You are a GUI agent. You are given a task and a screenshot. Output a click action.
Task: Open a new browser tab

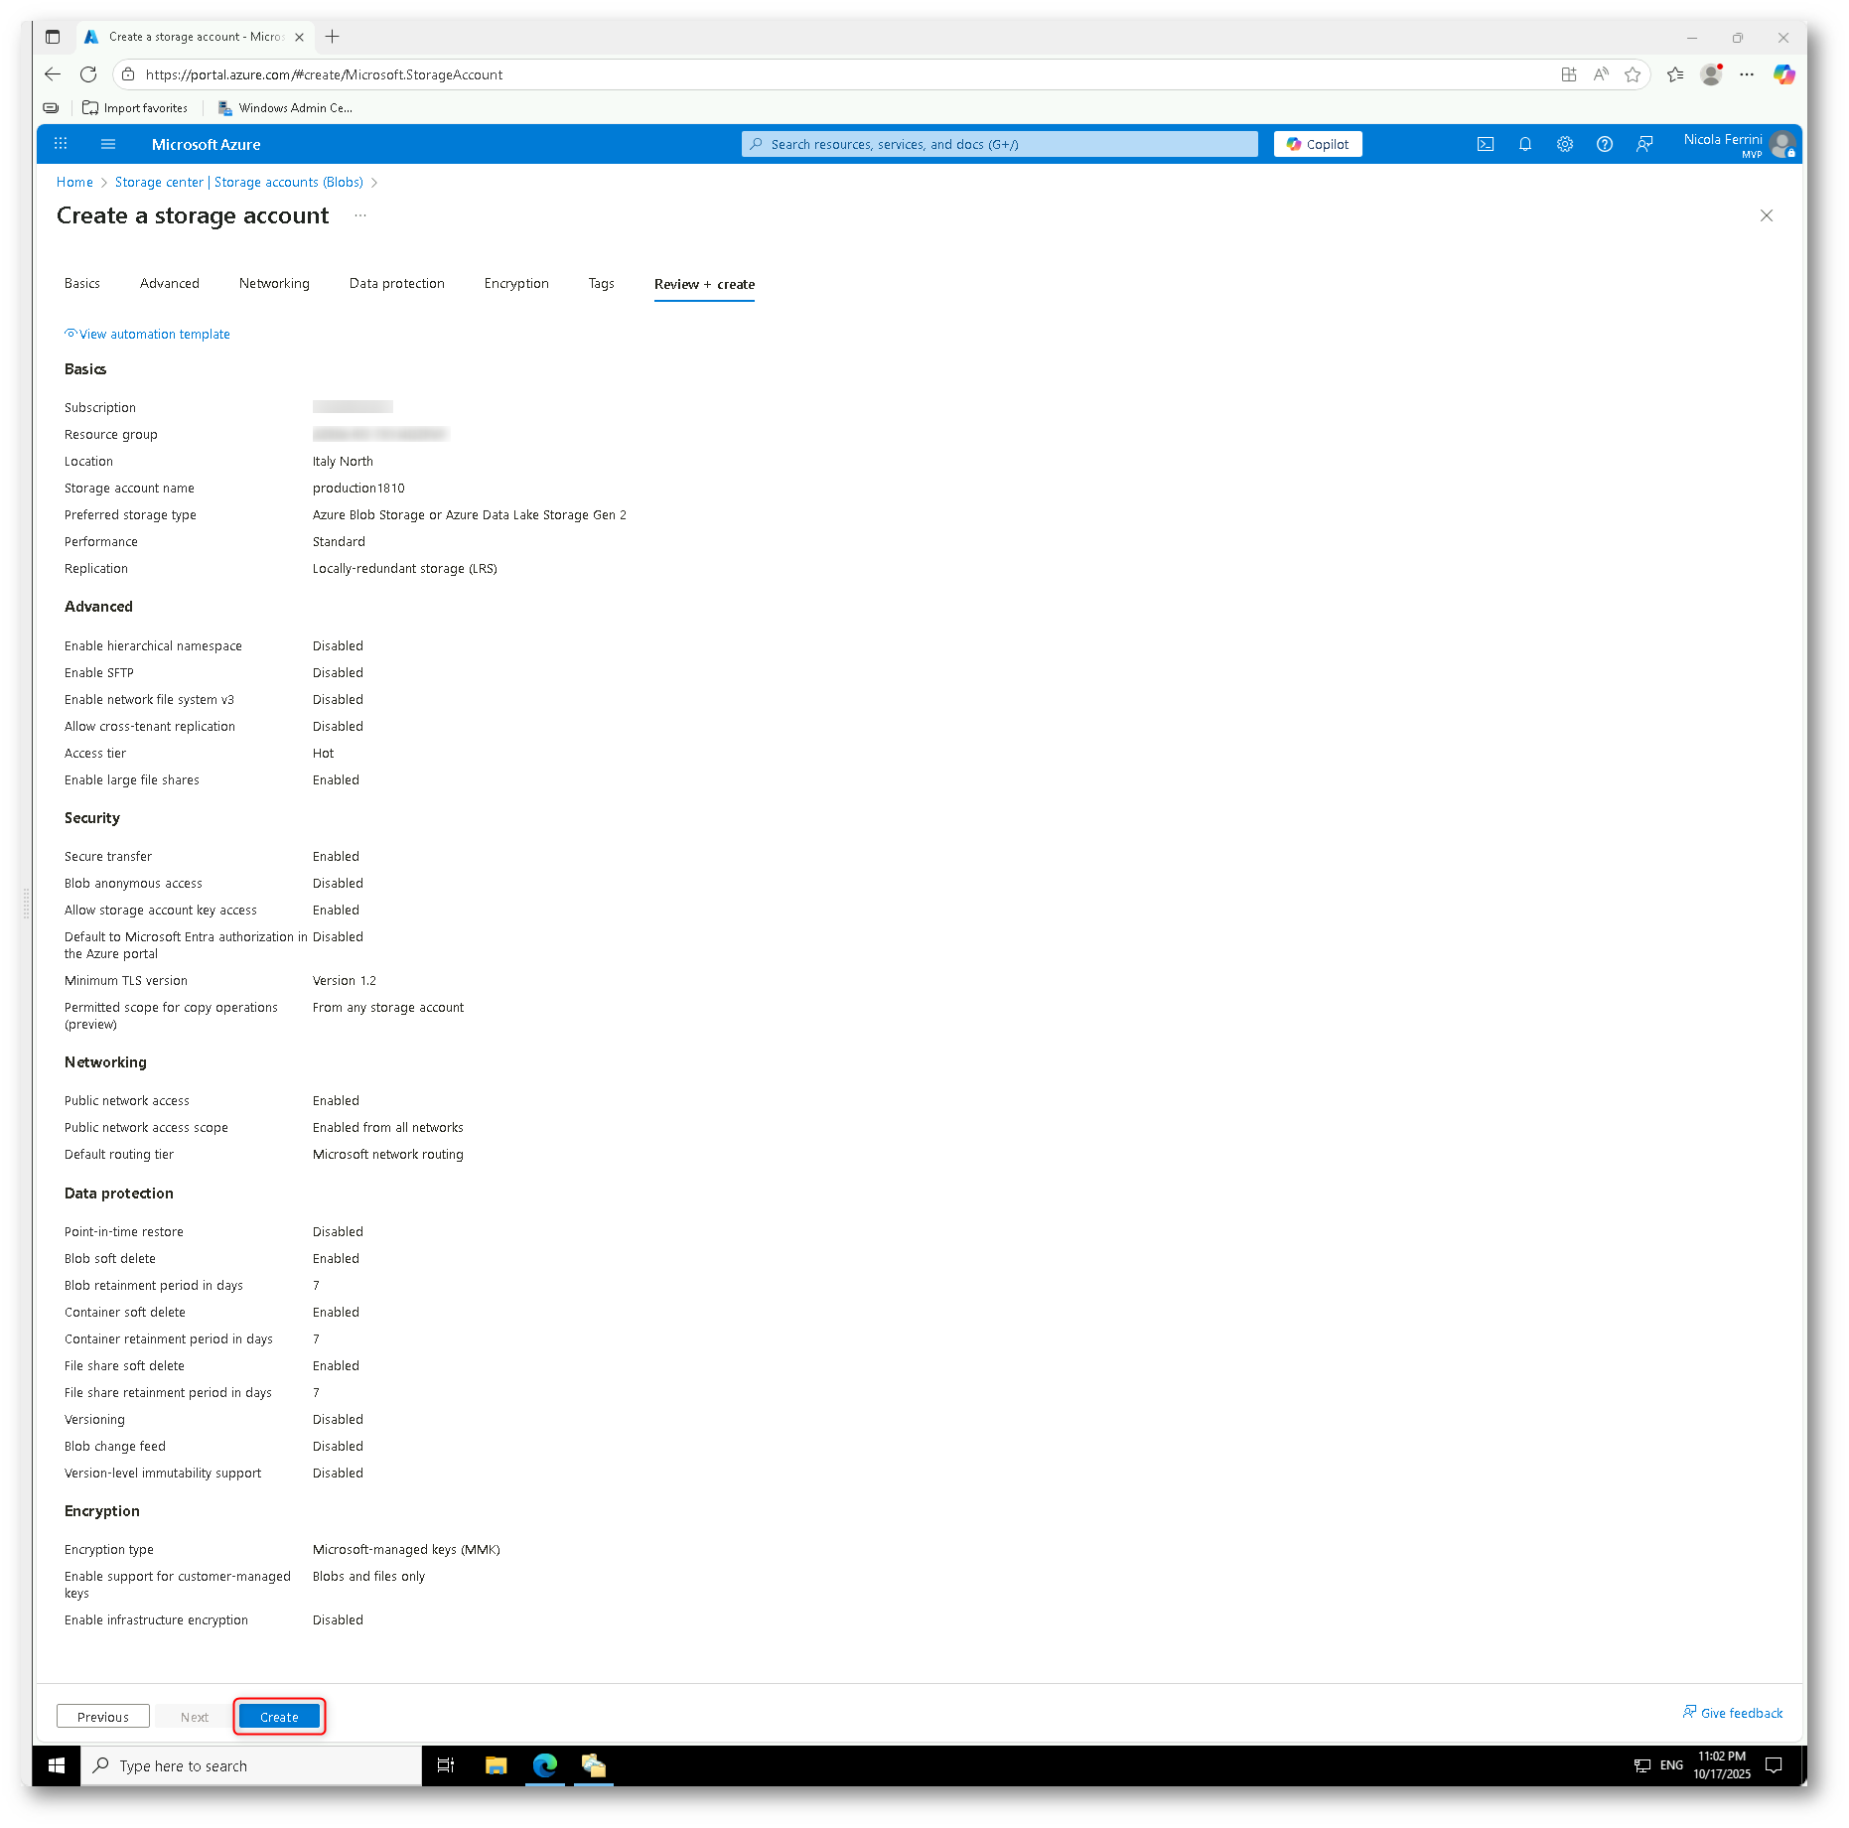(333, 37)
